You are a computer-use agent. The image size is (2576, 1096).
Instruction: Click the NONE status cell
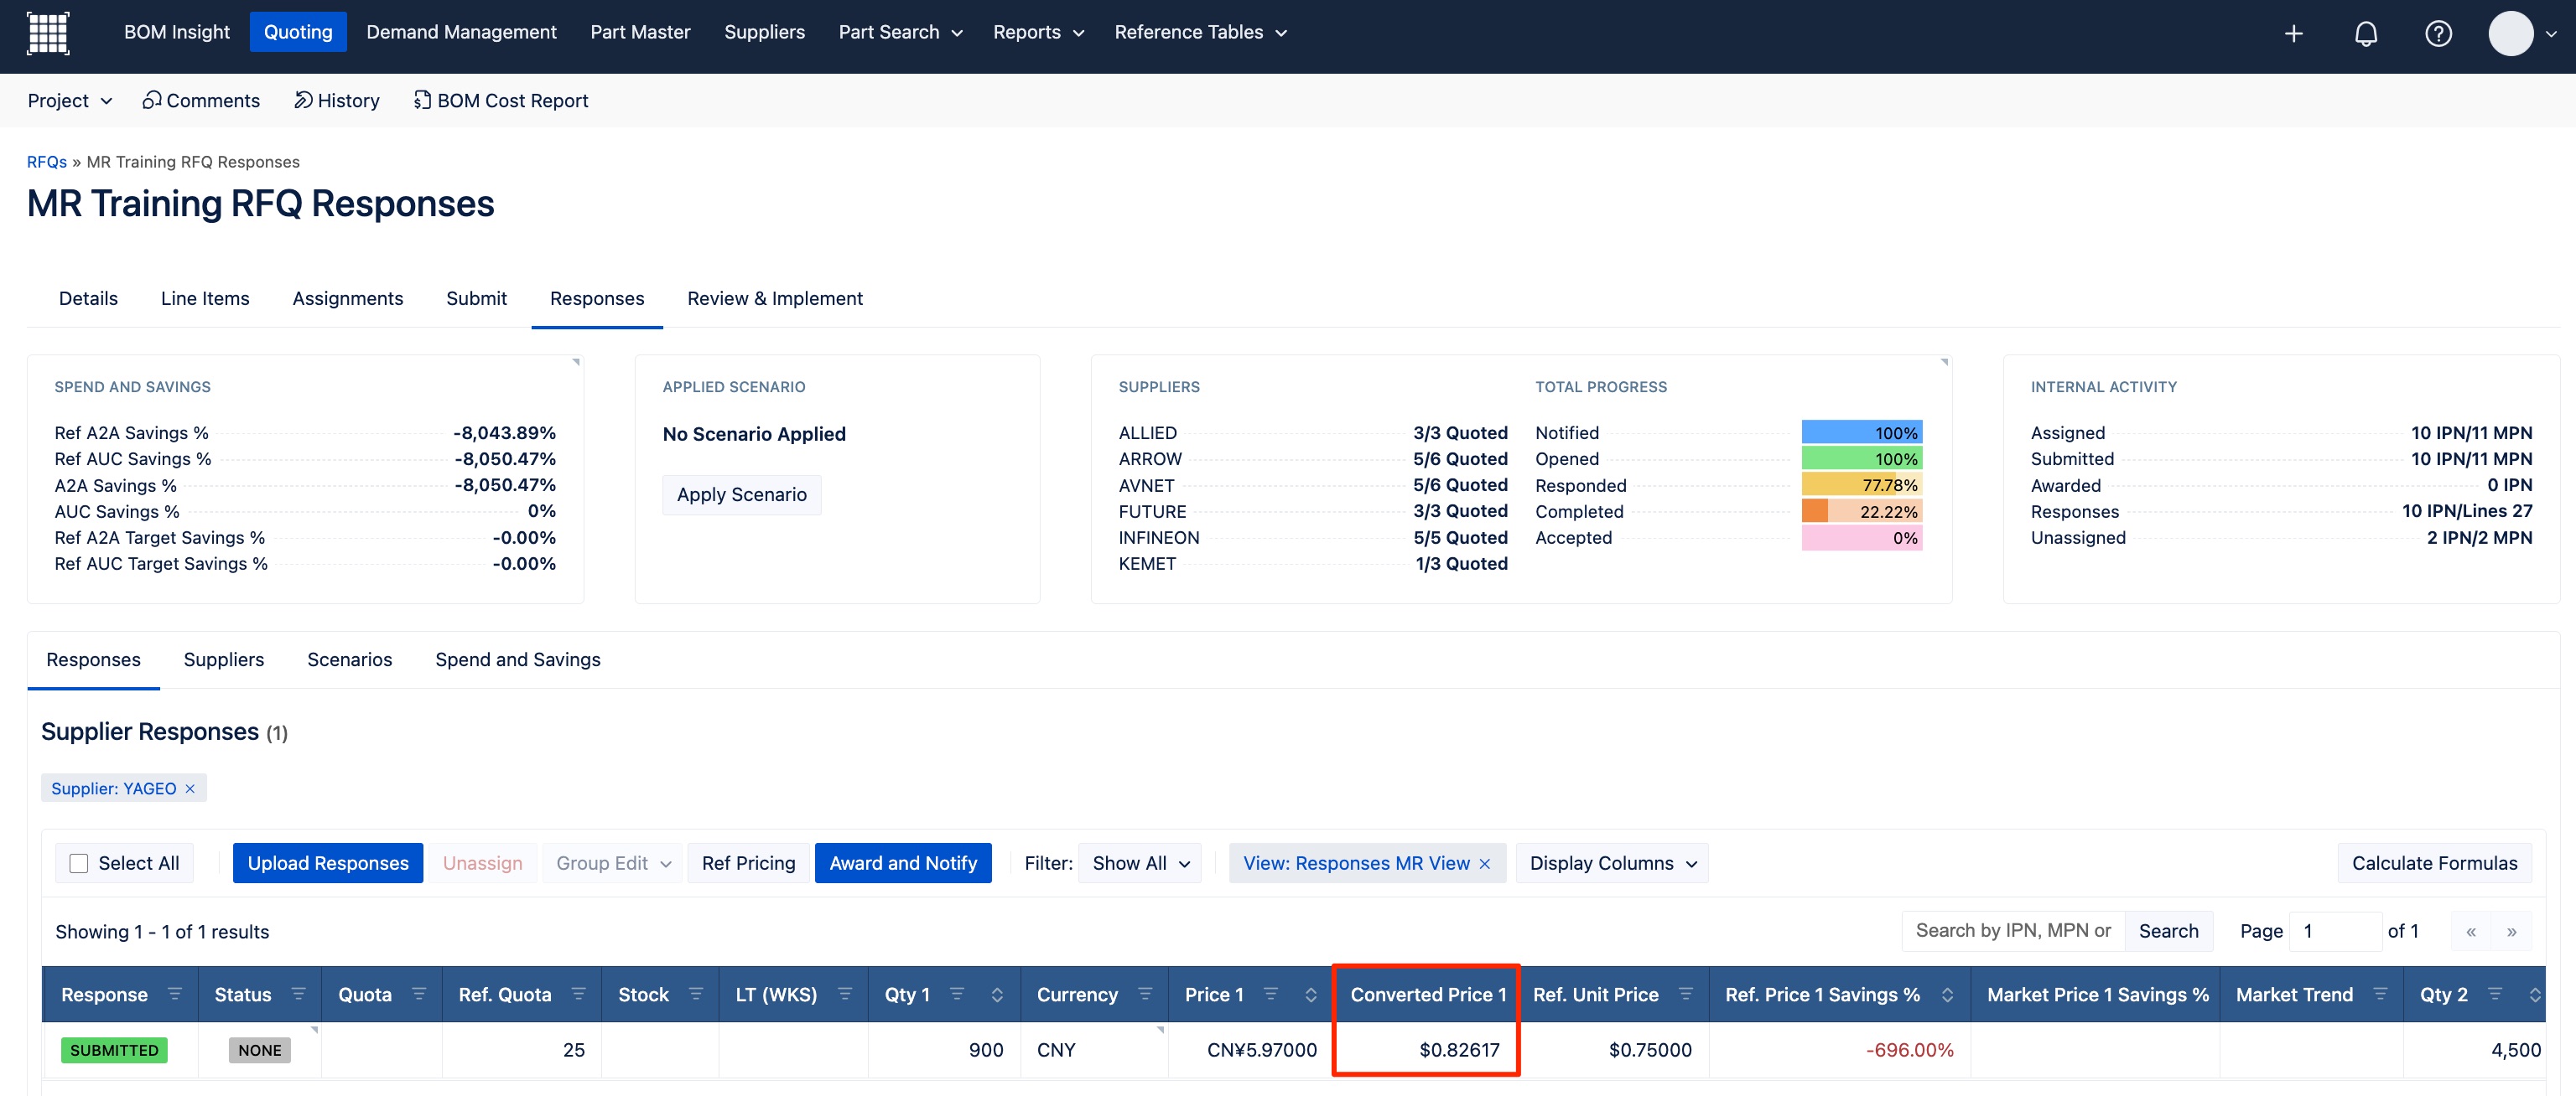tap(260, 1050)
